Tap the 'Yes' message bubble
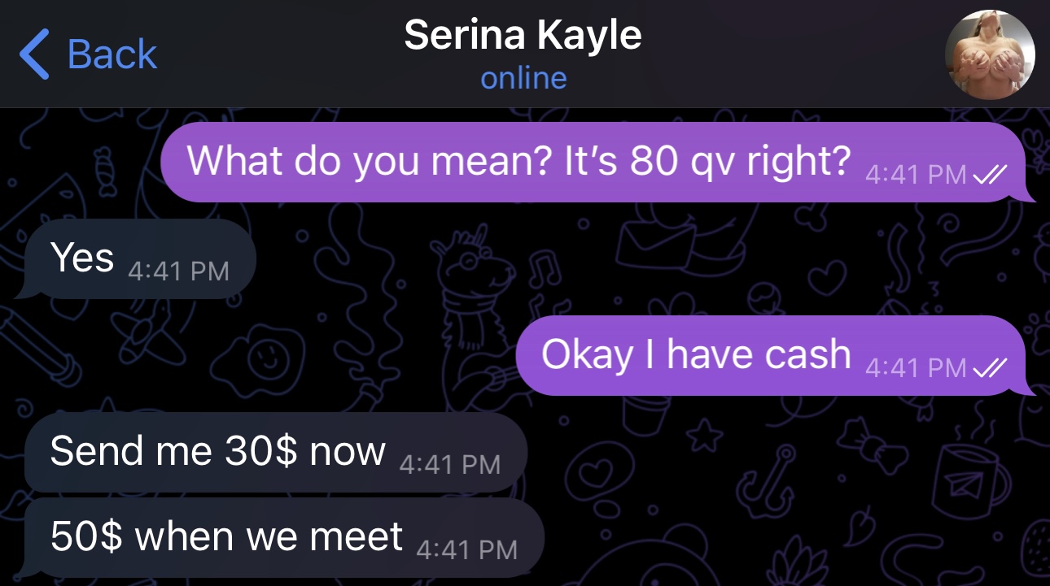Image resolution: width=1050 pixels, height=586 pixels. pos(82,258)
